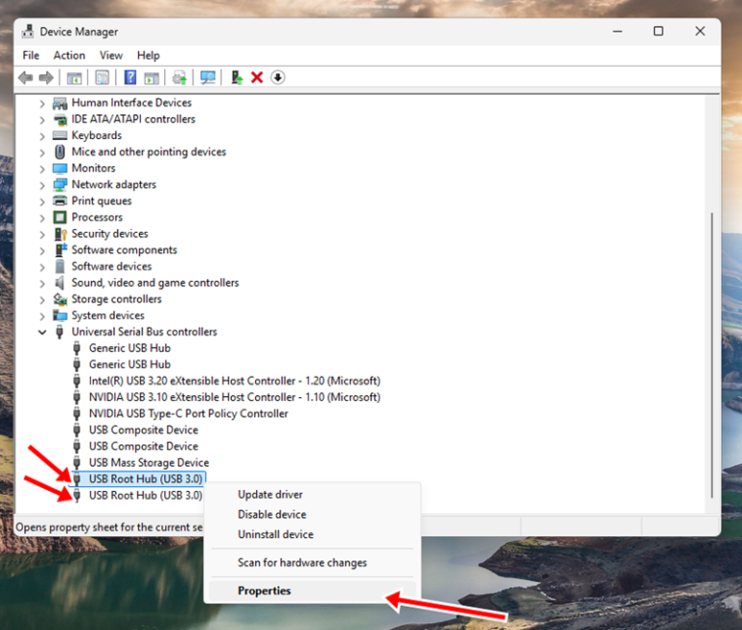Expand the Software components node chevron

(43, 250)
